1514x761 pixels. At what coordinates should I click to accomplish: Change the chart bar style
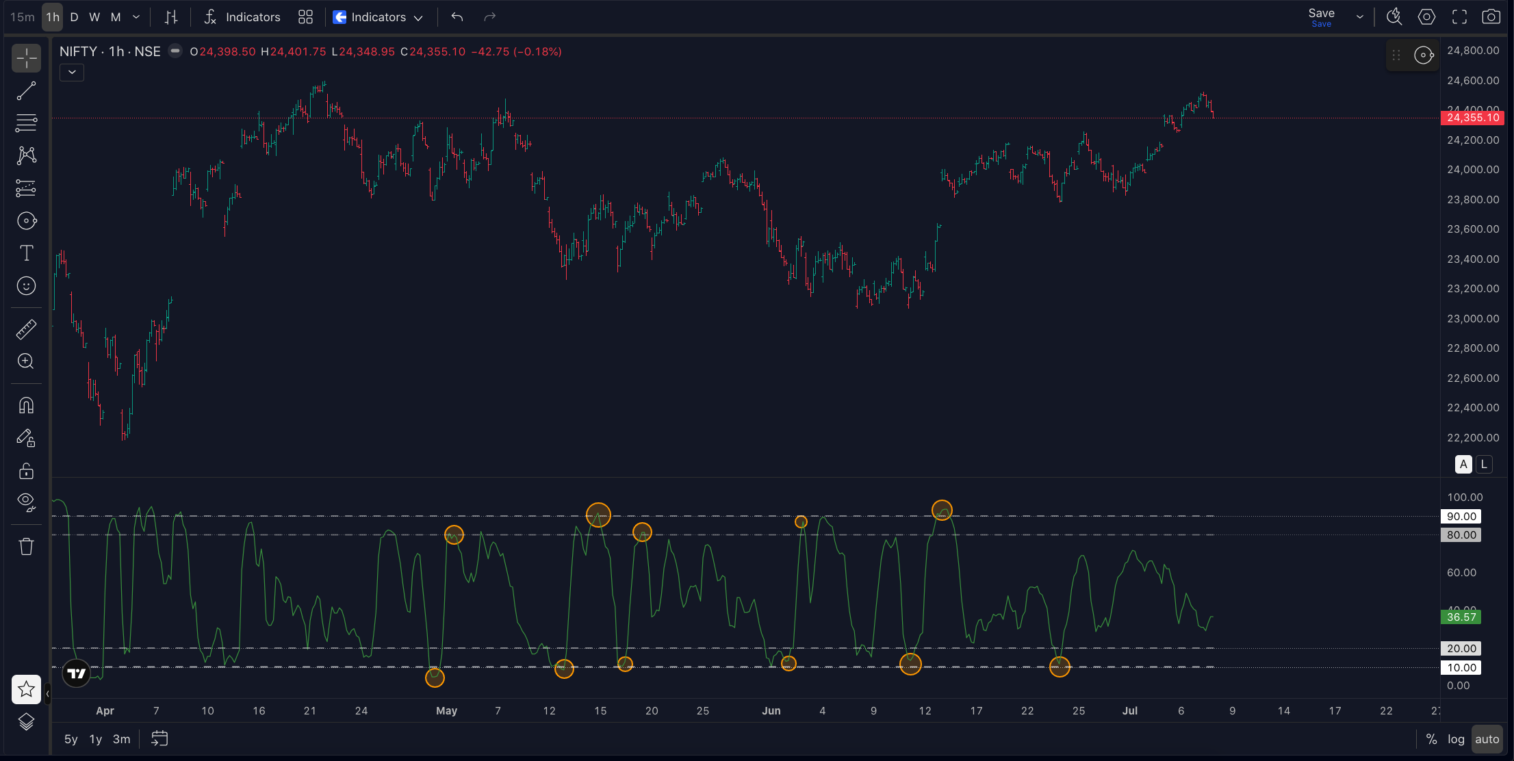pyautogui.click(x=171, y=17)
